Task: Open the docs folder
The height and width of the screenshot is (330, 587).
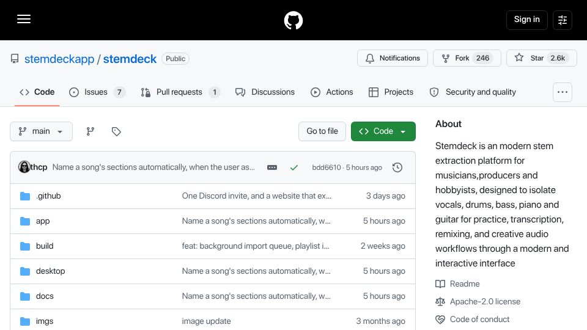Action: click(45, 296)
